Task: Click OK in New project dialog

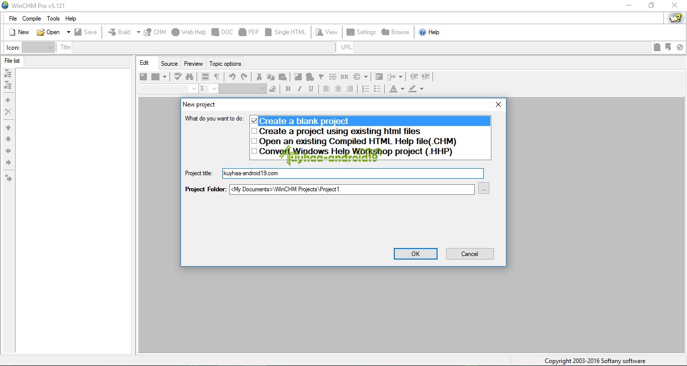Action: click(415, 254)
